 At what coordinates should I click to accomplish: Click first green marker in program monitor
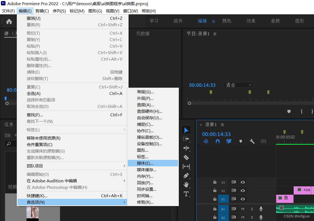pyautogui.click(x=211, y=92)
